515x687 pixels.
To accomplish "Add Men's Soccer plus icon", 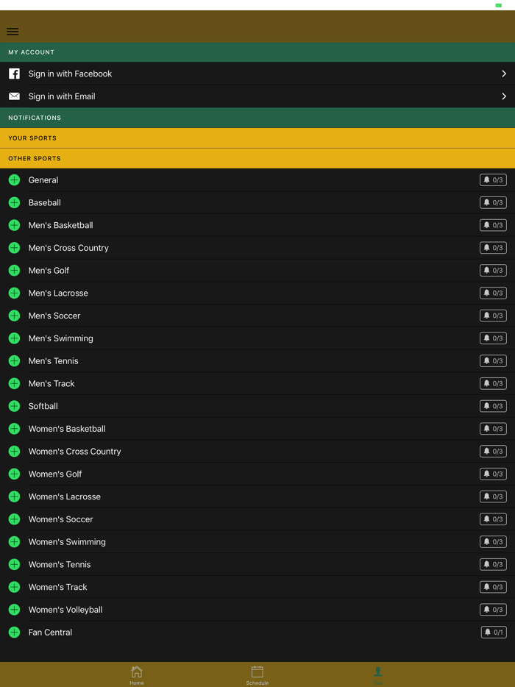I will (x=15, y=316).
